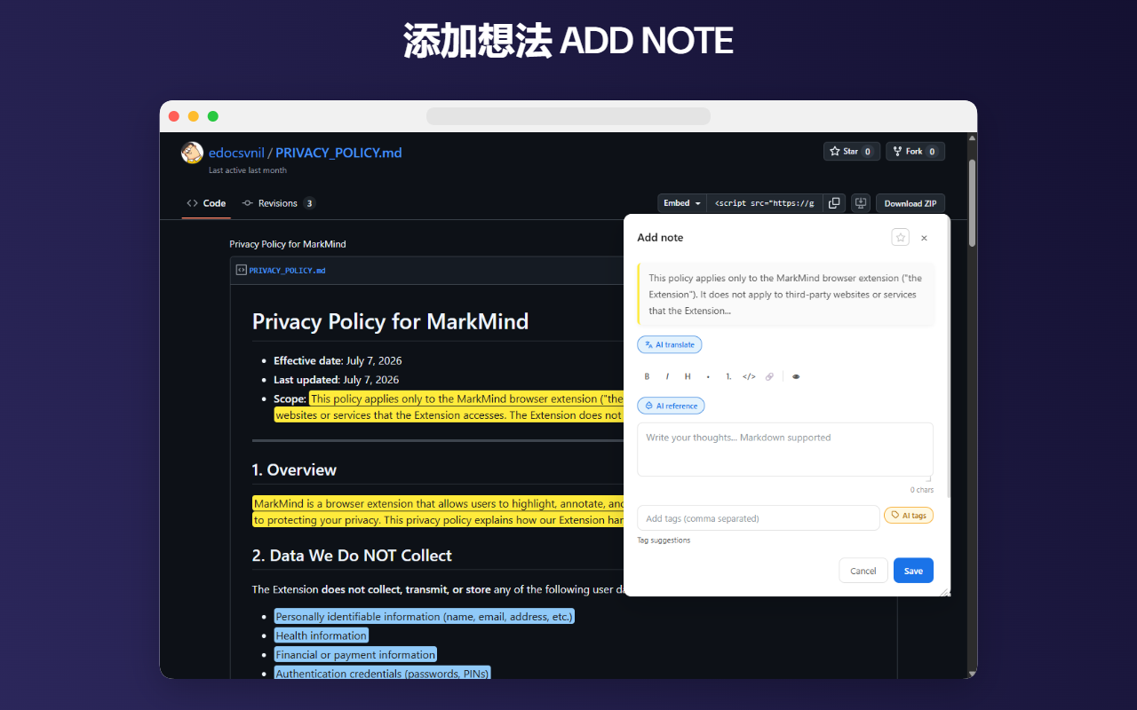Click highlighted 'Financial or payment information' item
This screenshot has width=1137, height=710.
point(355,655)
